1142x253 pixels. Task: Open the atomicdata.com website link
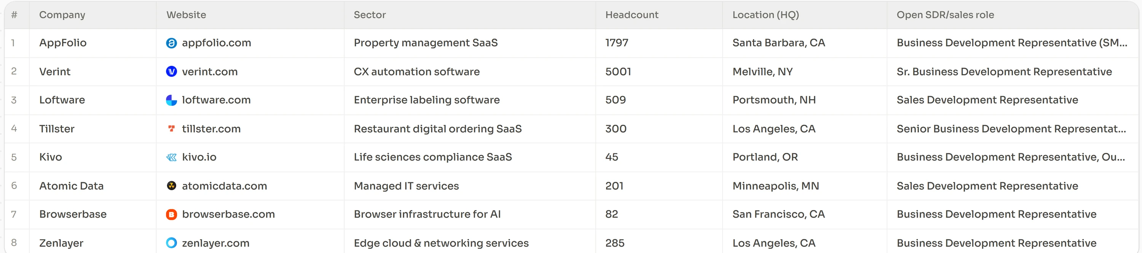(224, 186)
